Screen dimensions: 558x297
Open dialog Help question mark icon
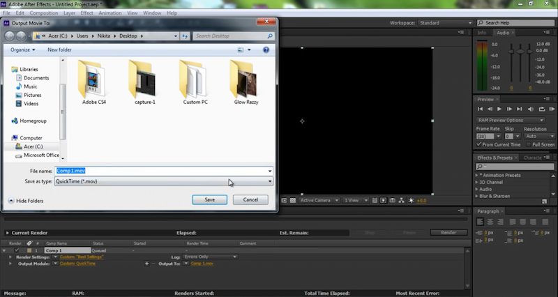pos(266,49)
